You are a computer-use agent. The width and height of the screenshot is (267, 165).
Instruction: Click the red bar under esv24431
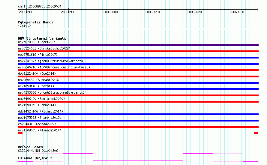click(x=138, y=127)
